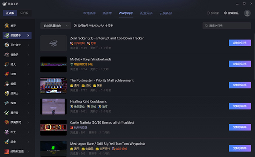
Task: Switch to the 本地插件 tab
Action: [x=89, y=13]
